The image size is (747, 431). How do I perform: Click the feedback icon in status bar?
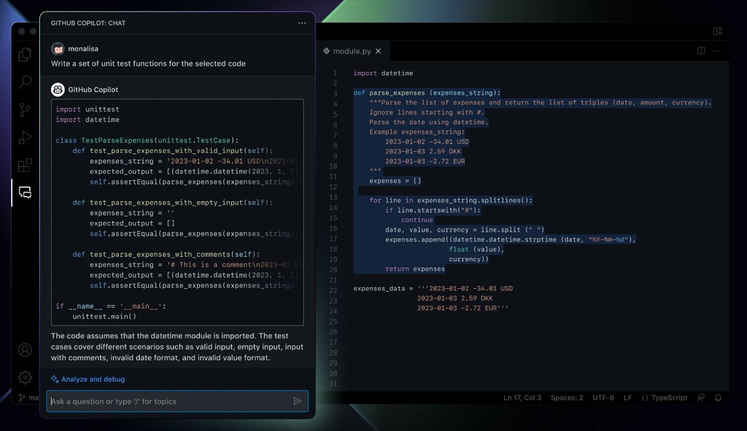pos(702,397)
